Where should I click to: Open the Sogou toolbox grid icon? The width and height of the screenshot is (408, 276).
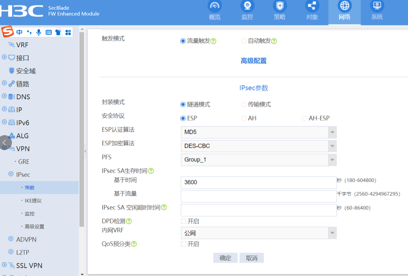point(68,32)
